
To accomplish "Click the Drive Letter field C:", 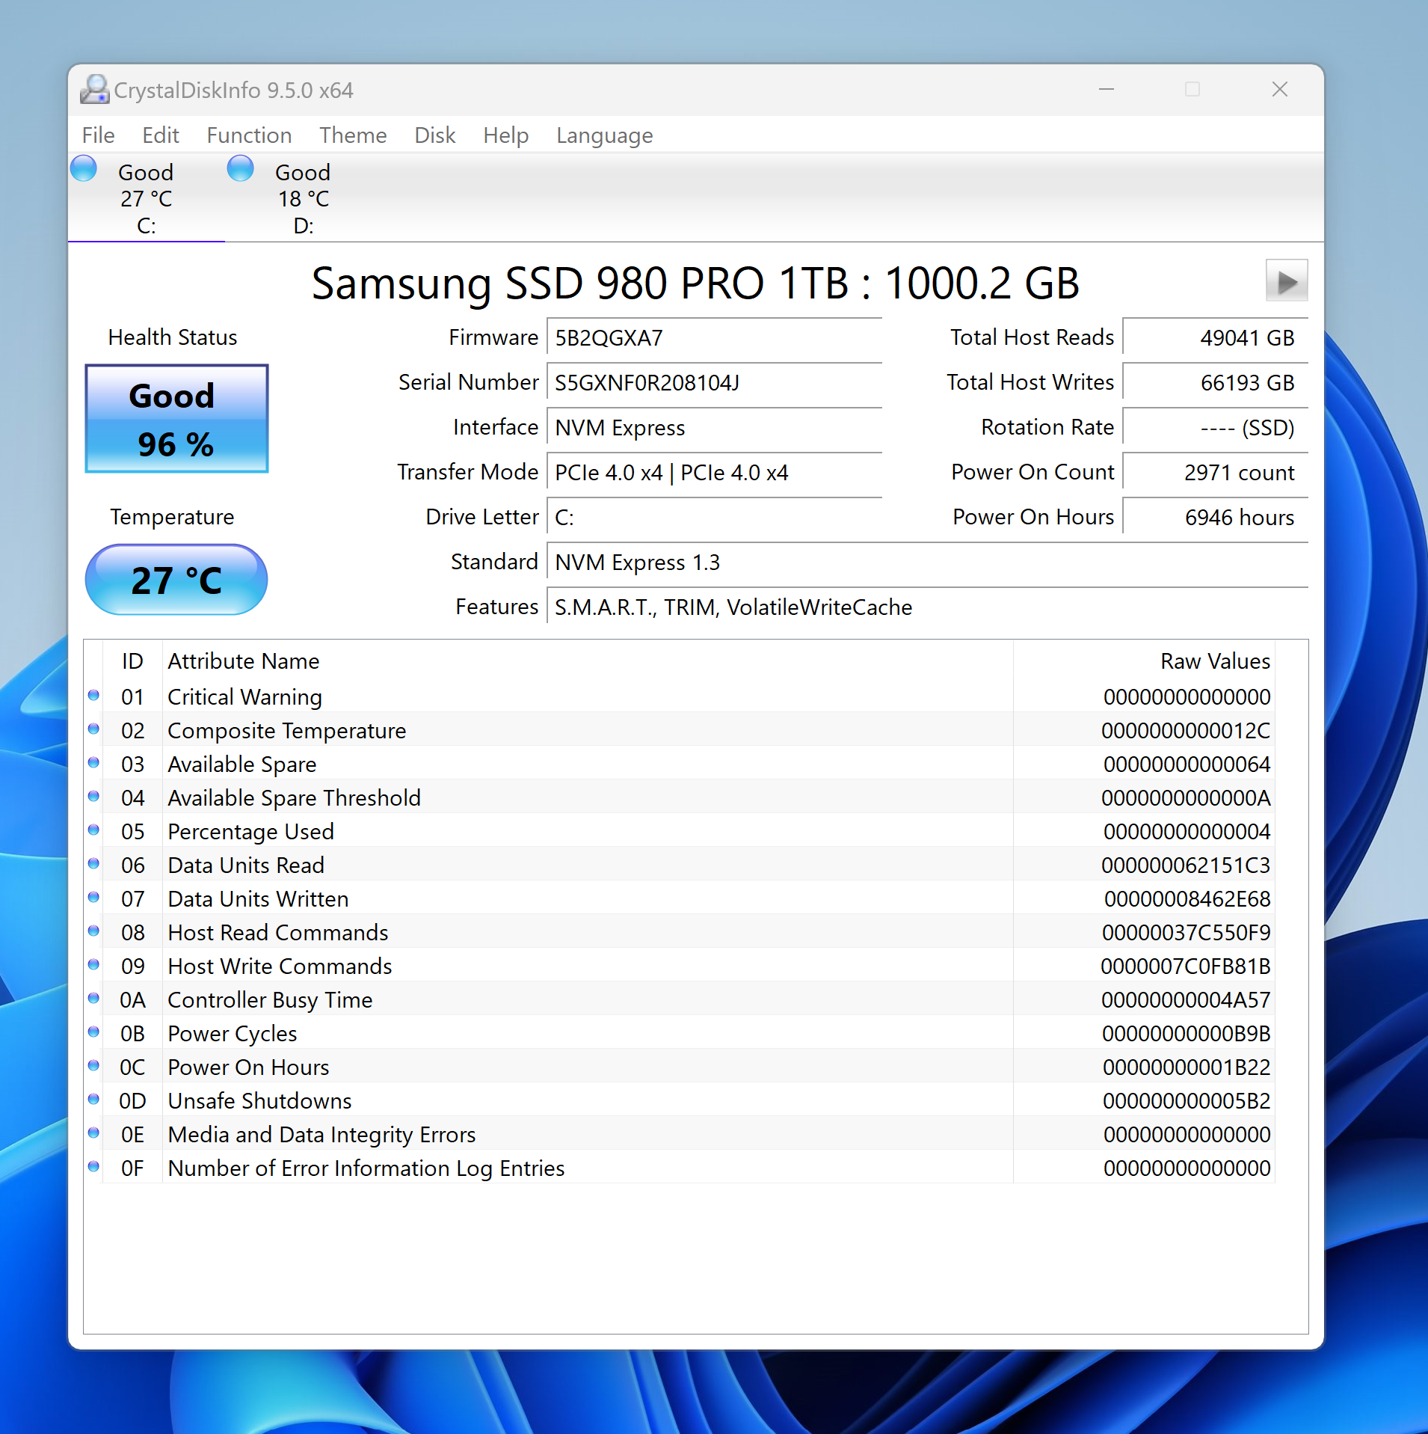I will point(715,517).
